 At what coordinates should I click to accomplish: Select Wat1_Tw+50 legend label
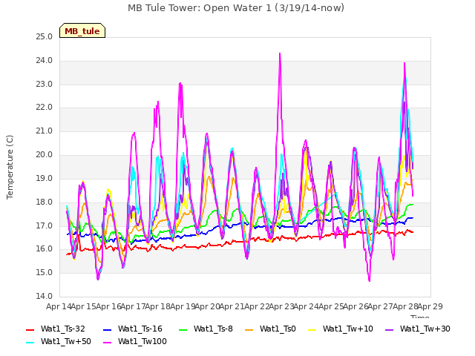coord(66,342)
